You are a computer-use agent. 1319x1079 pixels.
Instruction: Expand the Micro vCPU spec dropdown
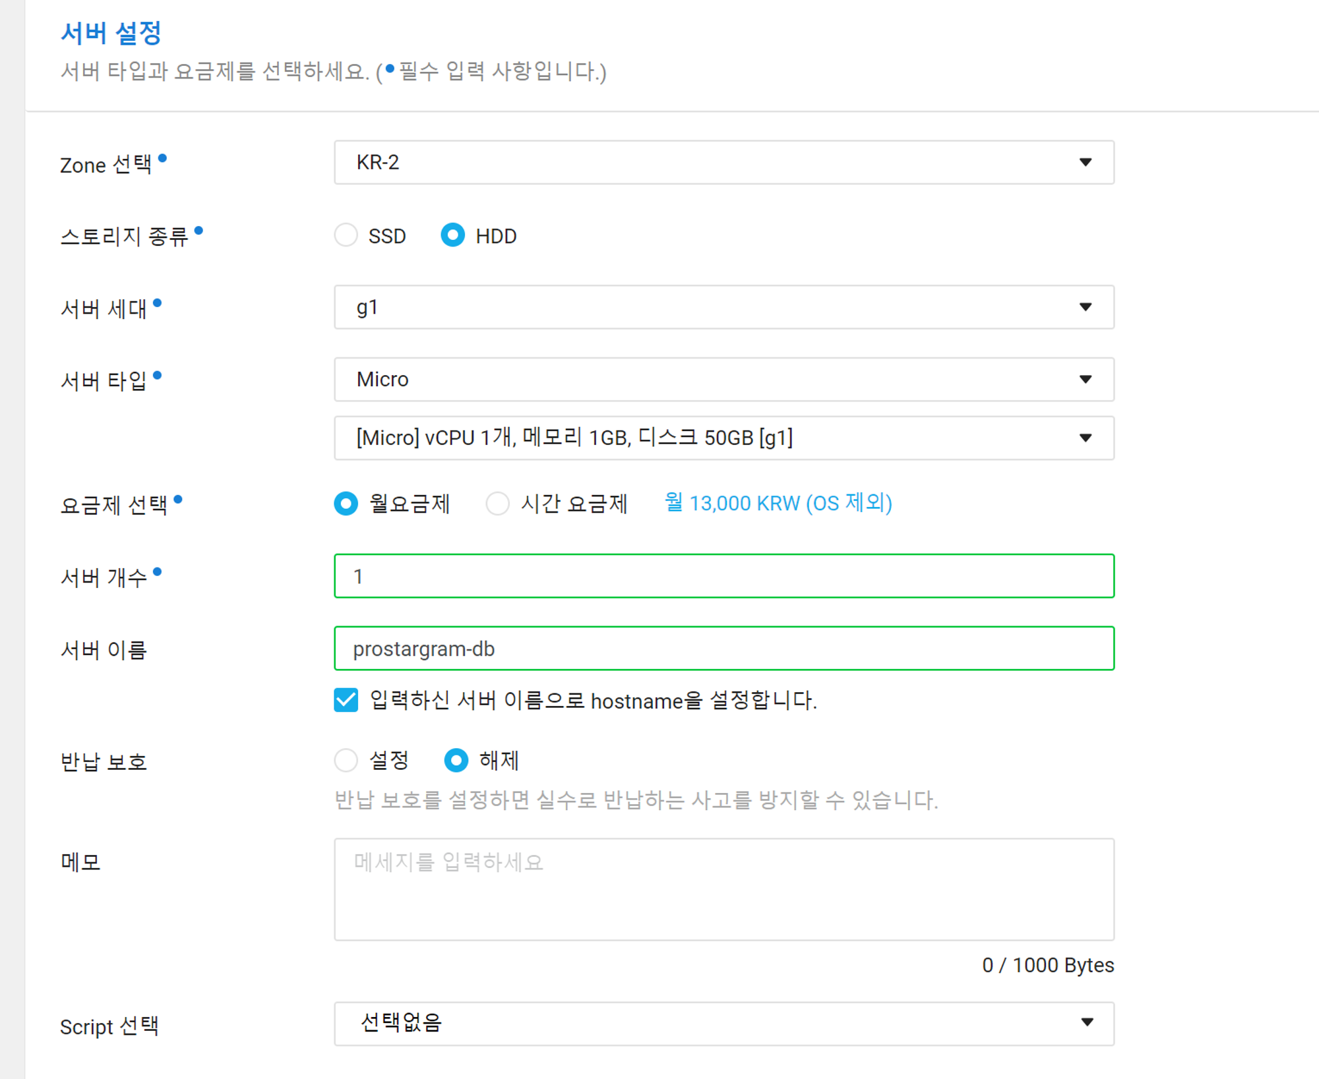723,438
